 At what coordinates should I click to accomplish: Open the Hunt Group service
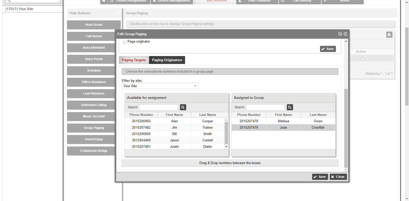(x=94, y=25)
